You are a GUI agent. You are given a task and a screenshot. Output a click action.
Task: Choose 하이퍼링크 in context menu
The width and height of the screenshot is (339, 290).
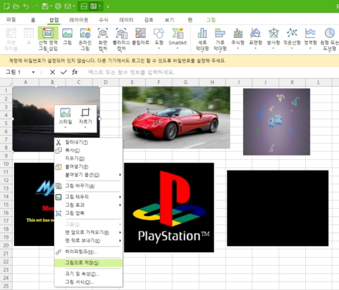click(89, 252)
